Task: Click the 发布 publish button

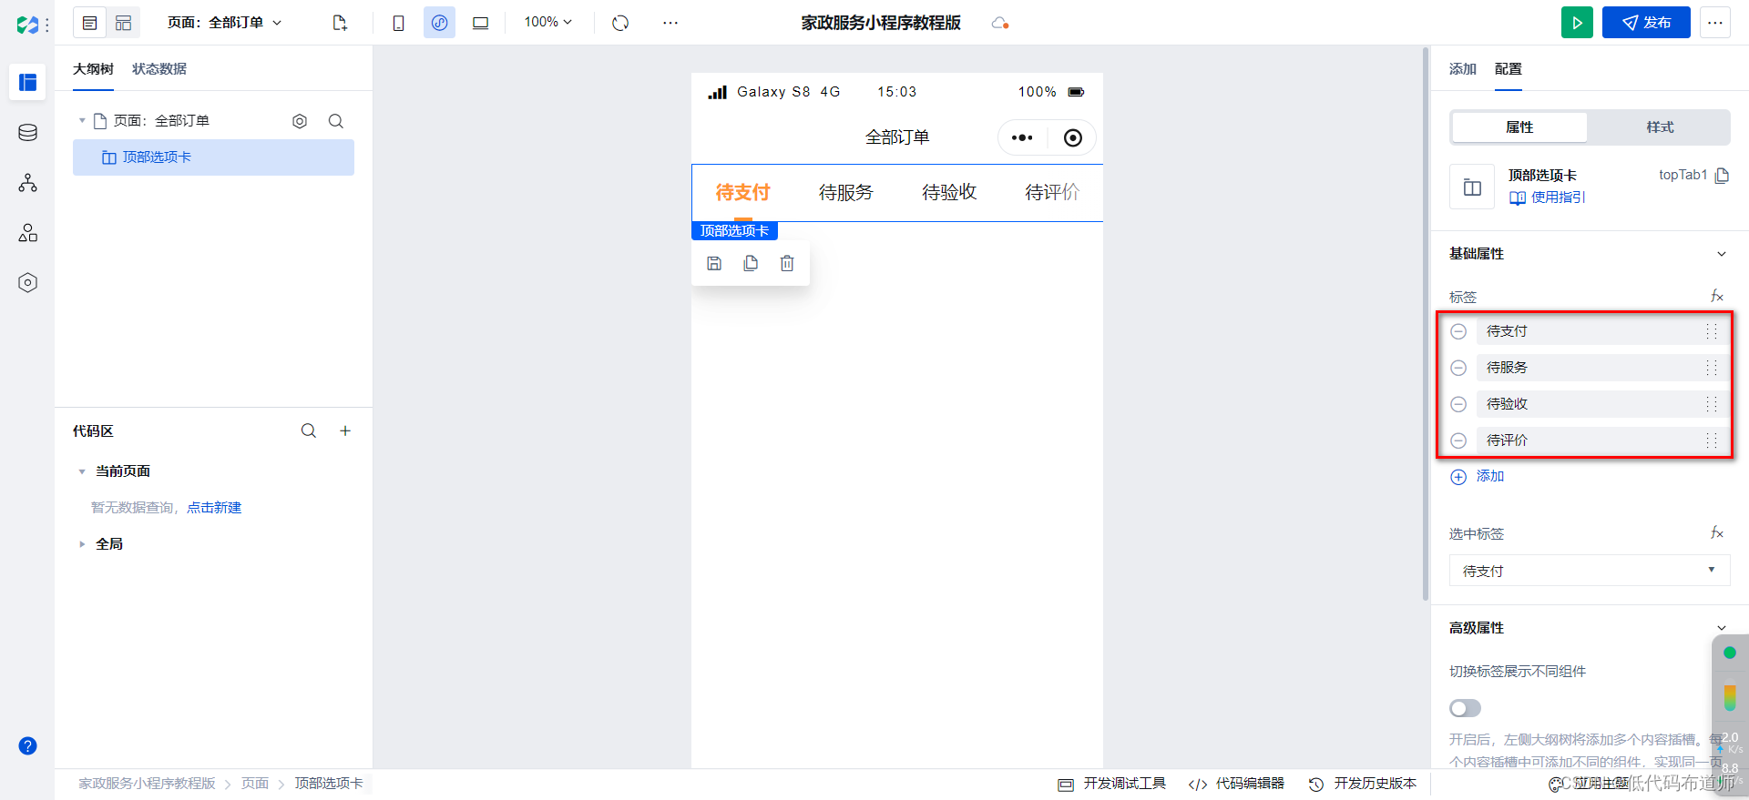Action: 1646,23
